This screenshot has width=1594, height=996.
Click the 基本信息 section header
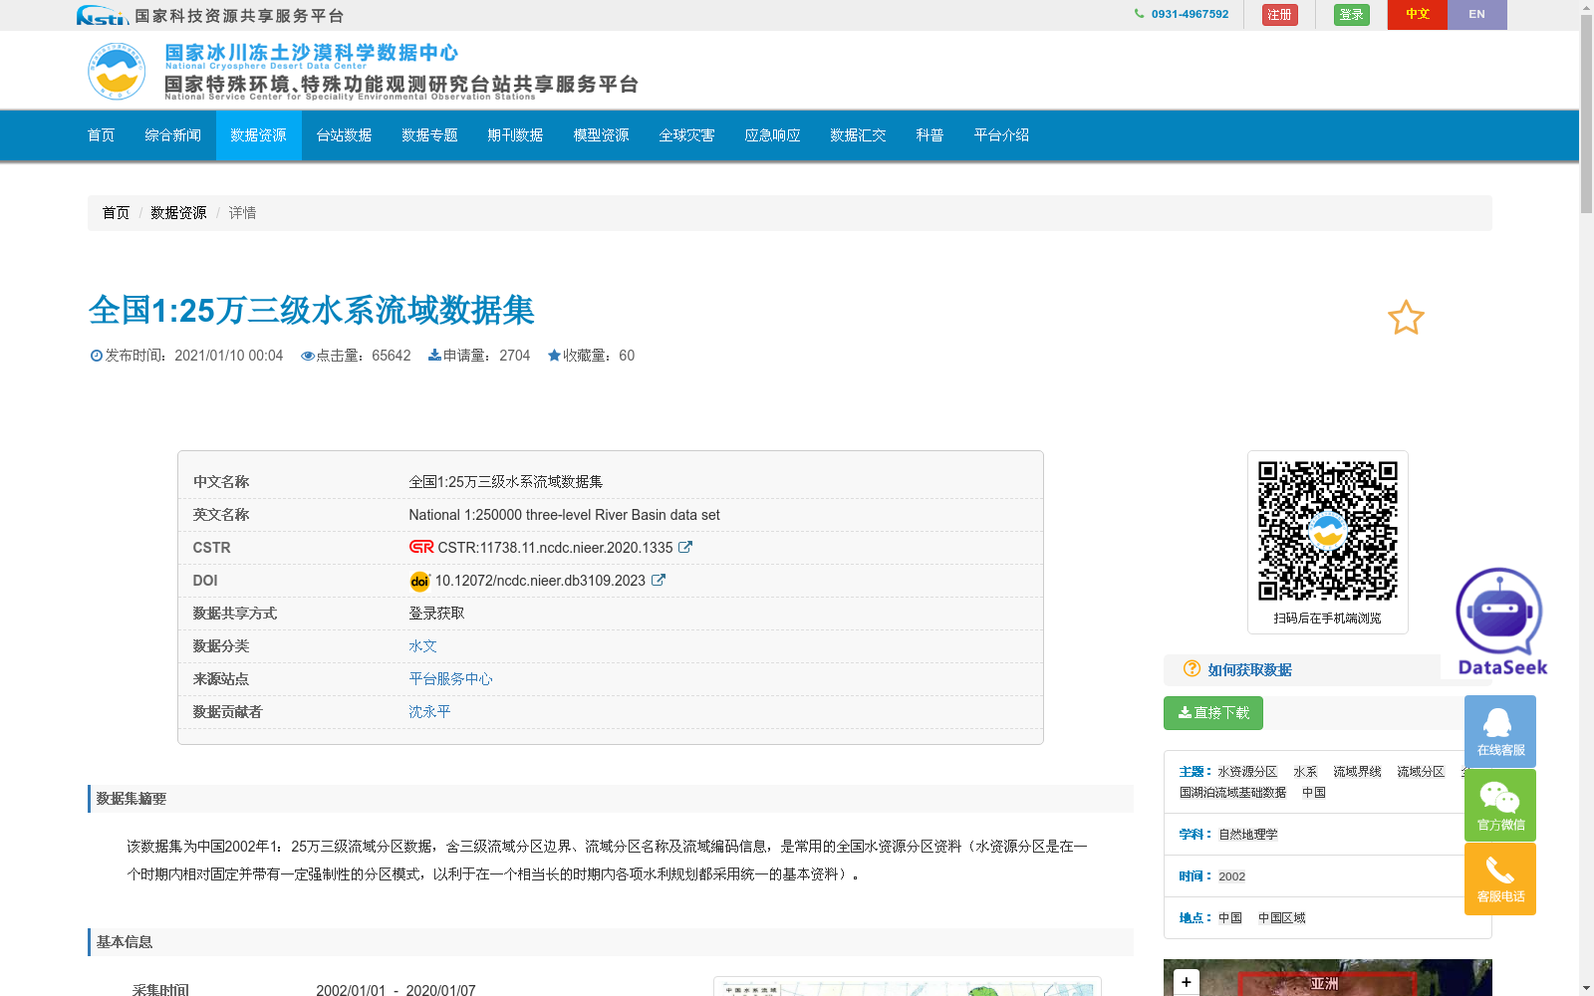[611, 942]
